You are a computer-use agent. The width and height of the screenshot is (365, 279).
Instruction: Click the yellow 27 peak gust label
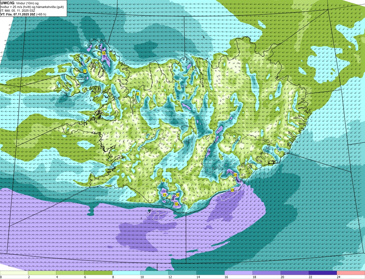click(85, 71)
